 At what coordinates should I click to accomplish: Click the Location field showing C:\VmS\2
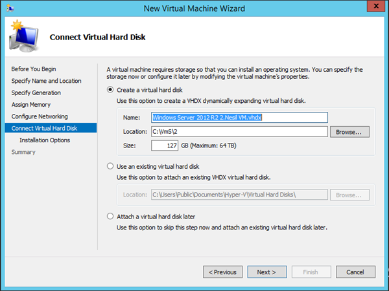tap(239, 131)
